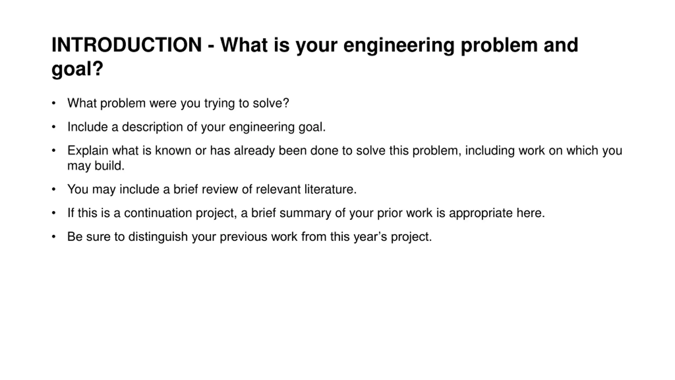675x380 pixels.
Task: Click bullet marker before "Include a description"
Action: pos(54,127)
